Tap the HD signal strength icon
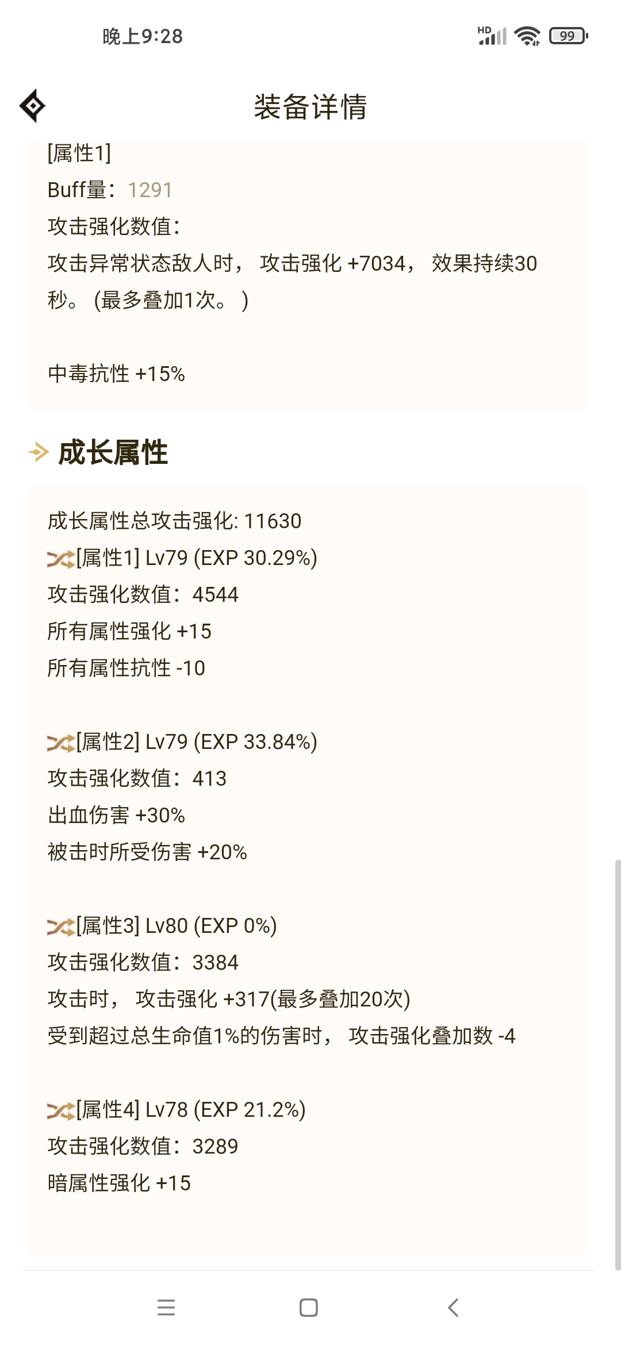Image resolution: width=621 pixels, height=1345 pixels. coord(492,36)
